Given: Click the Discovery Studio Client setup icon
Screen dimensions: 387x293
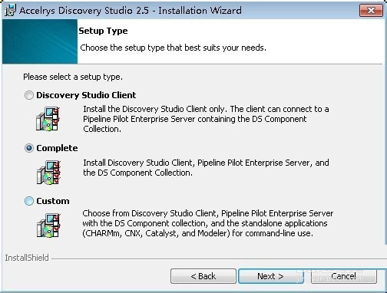Looking at the screenshot, I should [x=48, y=119].
